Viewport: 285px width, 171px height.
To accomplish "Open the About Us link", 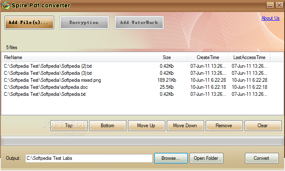I will tap(270, 18).
